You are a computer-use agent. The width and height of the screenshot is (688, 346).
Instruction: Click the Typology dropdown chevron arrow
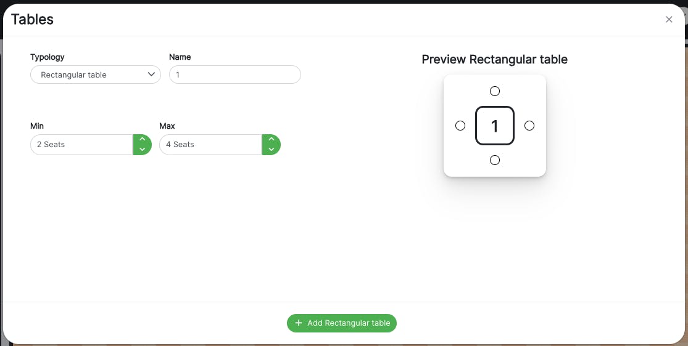[x=151, y=74]
